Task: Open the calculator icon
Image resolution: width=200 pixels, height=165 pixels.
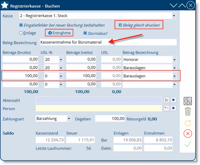Action: [188, 101]
